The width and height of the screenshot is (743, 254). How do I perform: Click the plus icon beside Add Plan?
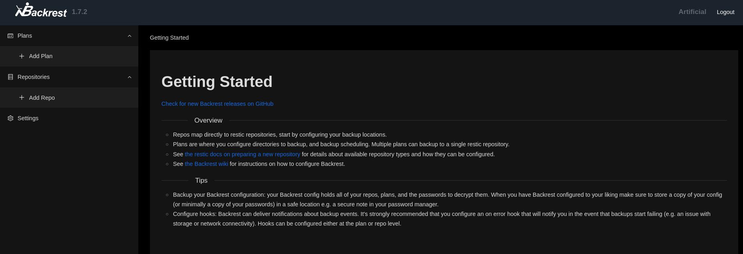click(x=22, y=56)
